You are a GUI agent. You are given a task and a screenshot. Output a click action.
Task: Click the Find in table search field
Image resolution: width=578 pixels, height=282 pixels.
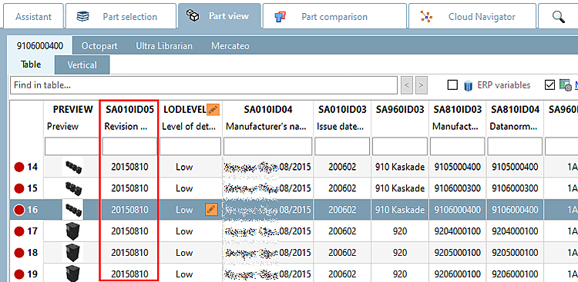[204, 85]
